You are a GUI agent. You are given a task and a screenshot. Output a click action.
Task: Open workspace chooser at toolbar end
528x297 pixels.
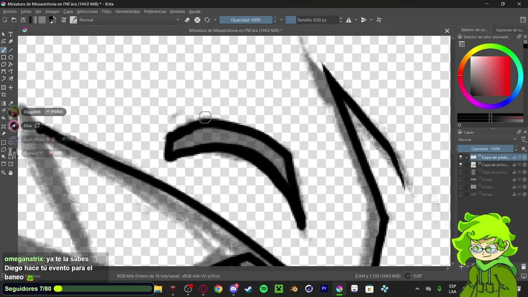(x=523, y=20)
